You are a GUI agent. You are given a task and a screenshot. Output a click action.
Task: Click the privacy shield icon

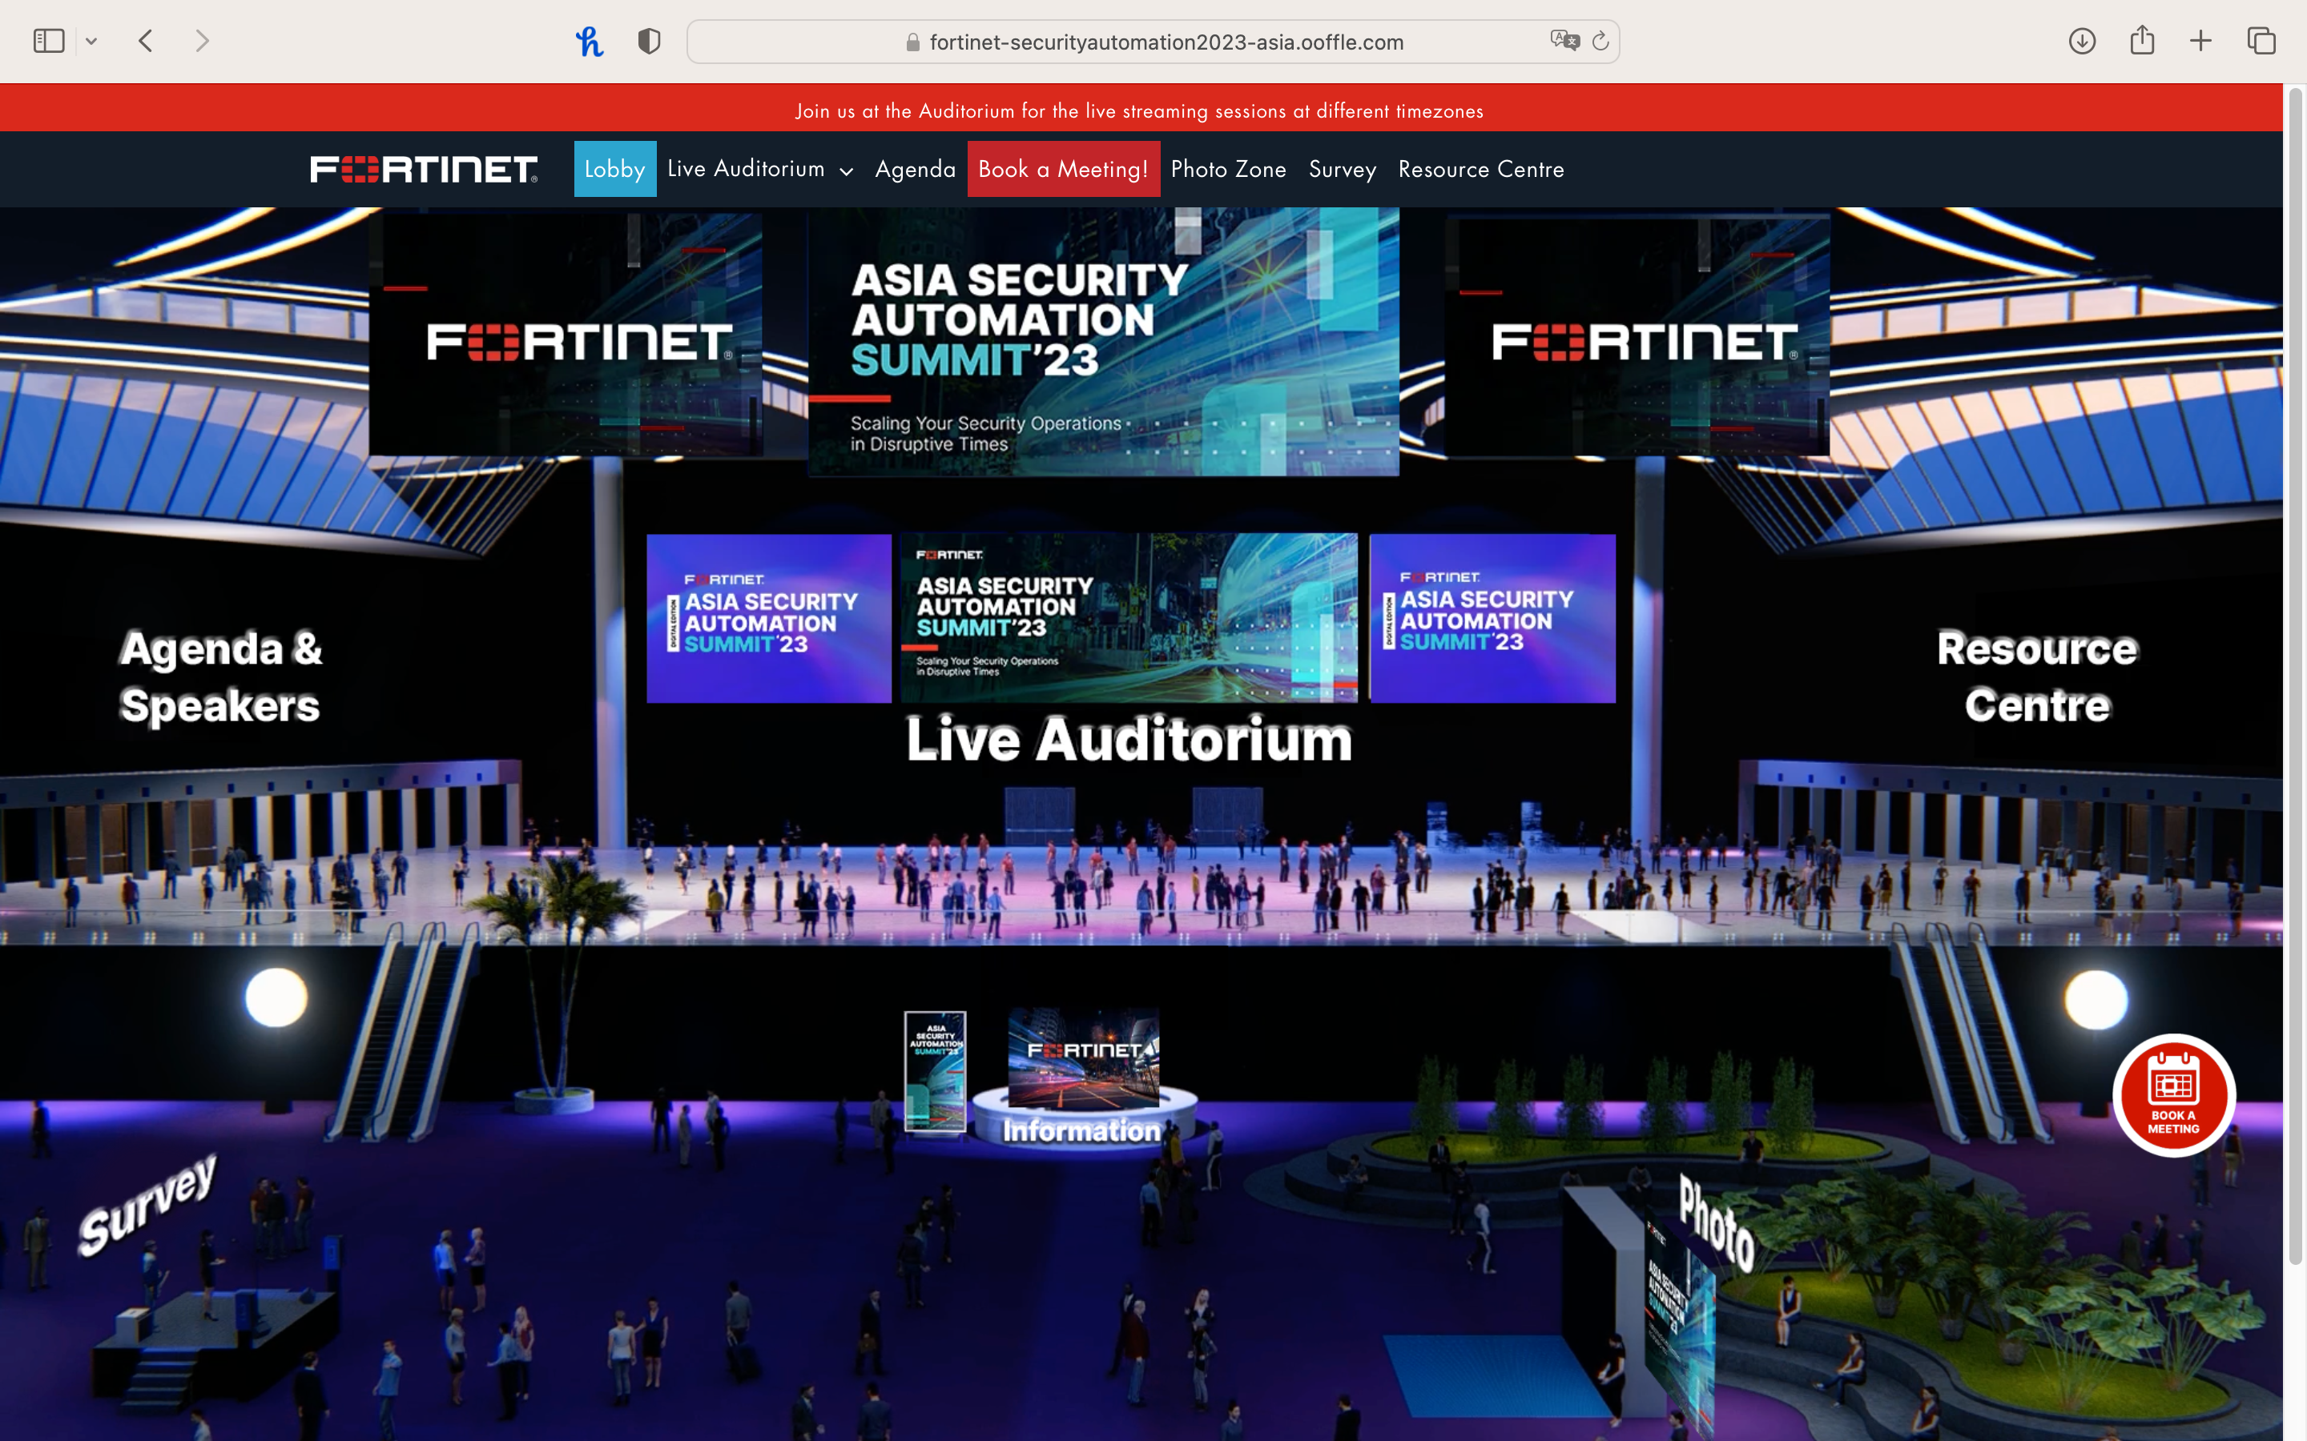pos(648,40)
